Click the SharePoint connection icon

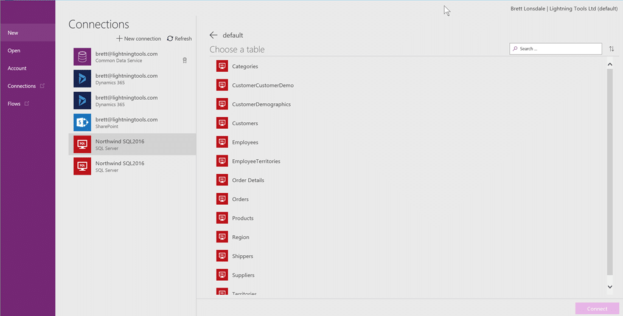click(82, 122)
